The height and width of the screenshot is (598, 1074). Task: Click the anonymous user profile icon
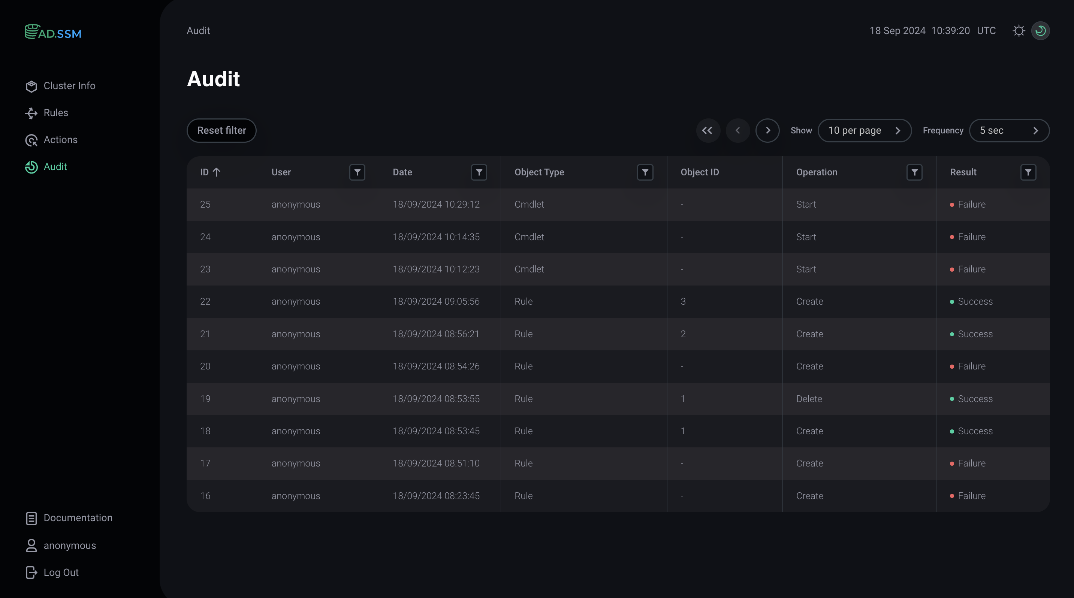click(x=31, y=546)
